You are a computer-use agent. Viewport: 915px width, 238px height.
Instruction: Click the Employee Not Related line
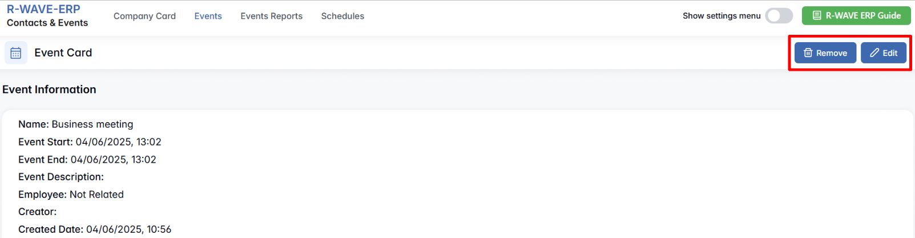[x=71, y=195]
